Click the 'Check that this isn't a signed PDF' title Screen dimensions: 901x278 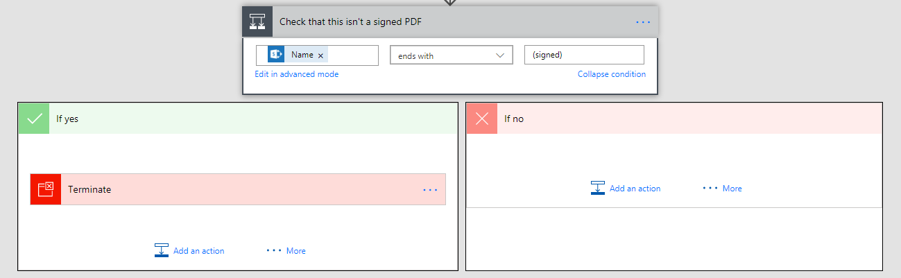coord(350,21)
